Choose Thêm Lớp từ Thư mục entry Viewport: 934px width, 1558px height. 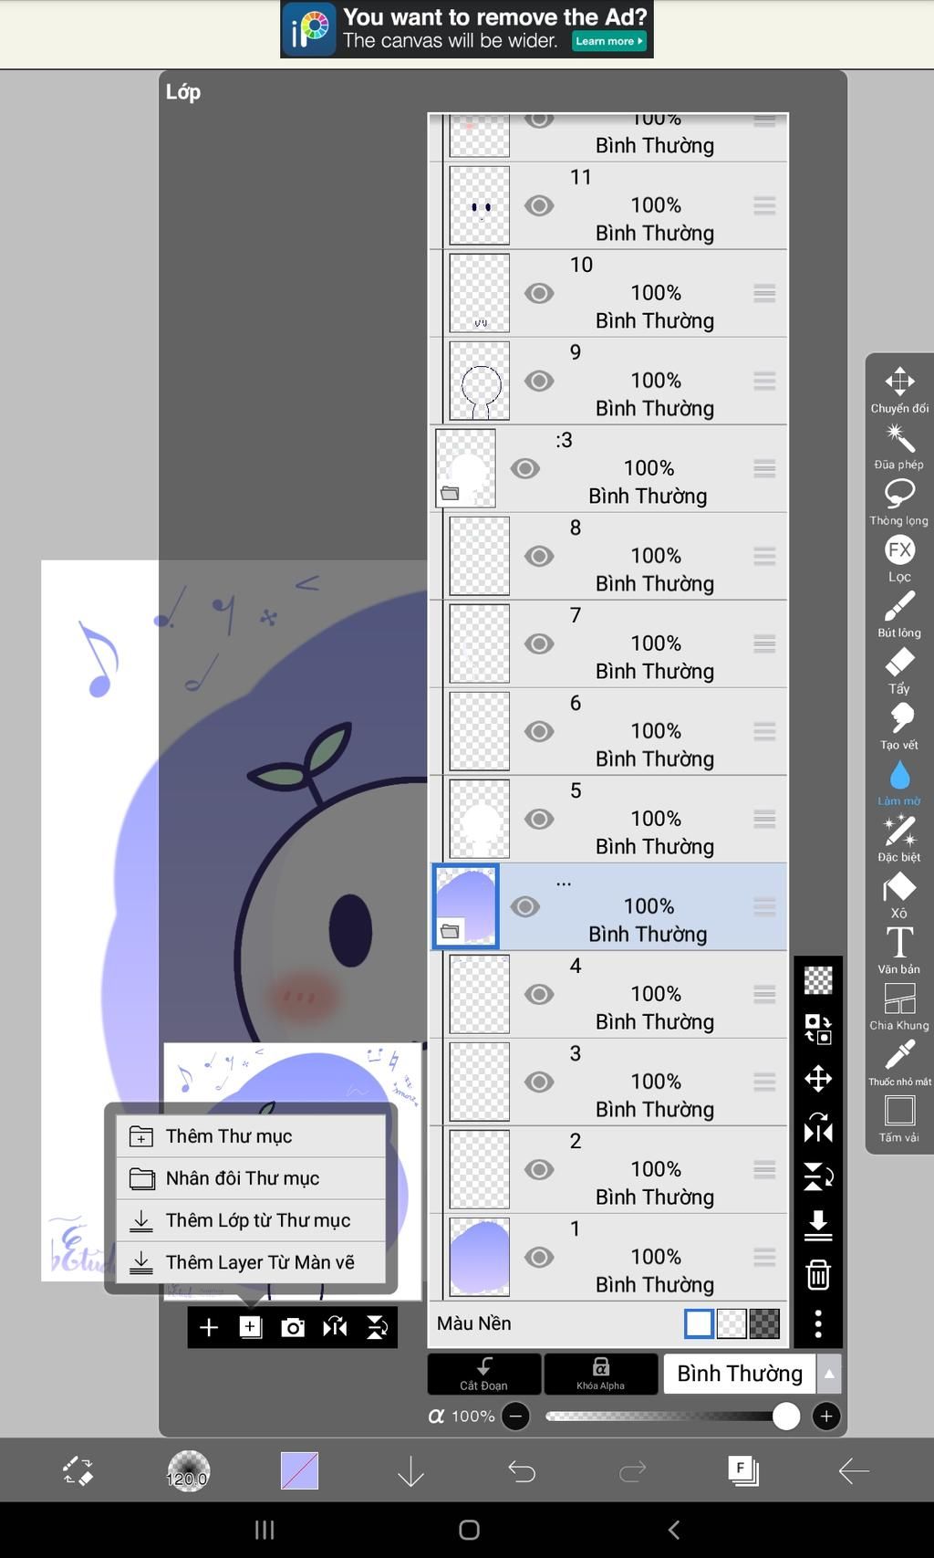pos(251,1220)
